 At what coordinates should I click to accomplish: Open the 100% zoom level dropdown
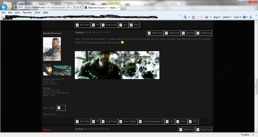click(253, 135)
